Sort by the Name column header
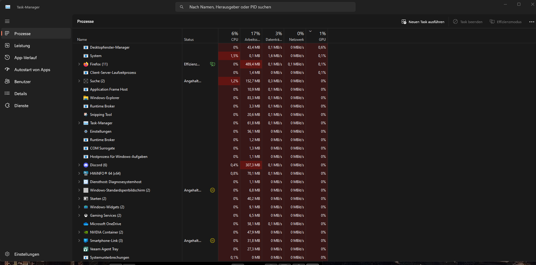This screenshot has width=536, height=265. point(127,36)
